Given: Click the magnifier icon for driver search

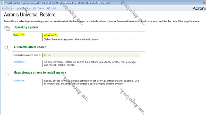Looking at the screenshot, I should (7, 48).
